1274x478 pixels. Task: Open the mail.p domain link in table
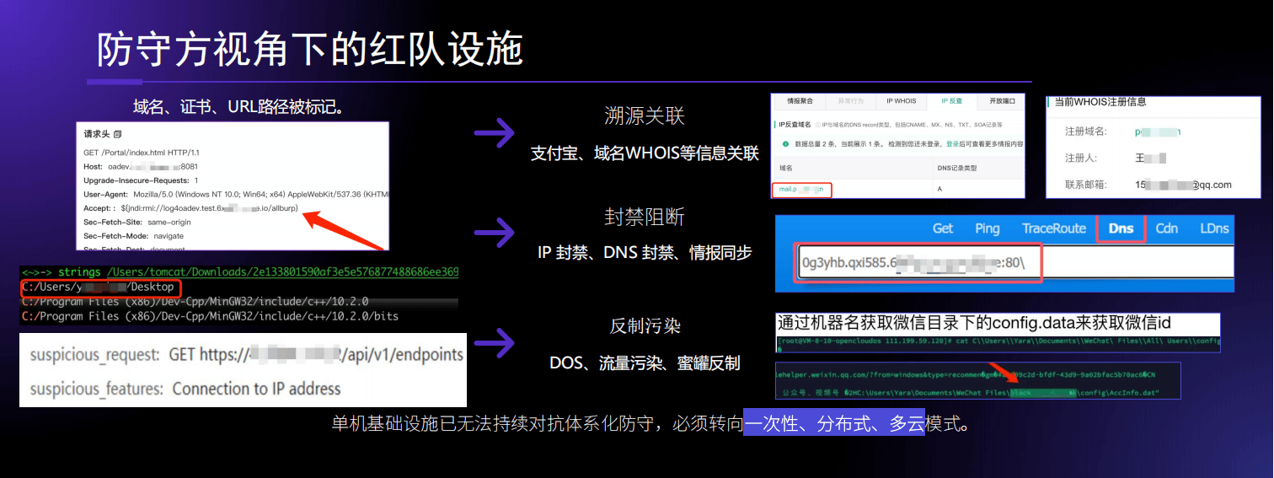[x=800, y=190]
